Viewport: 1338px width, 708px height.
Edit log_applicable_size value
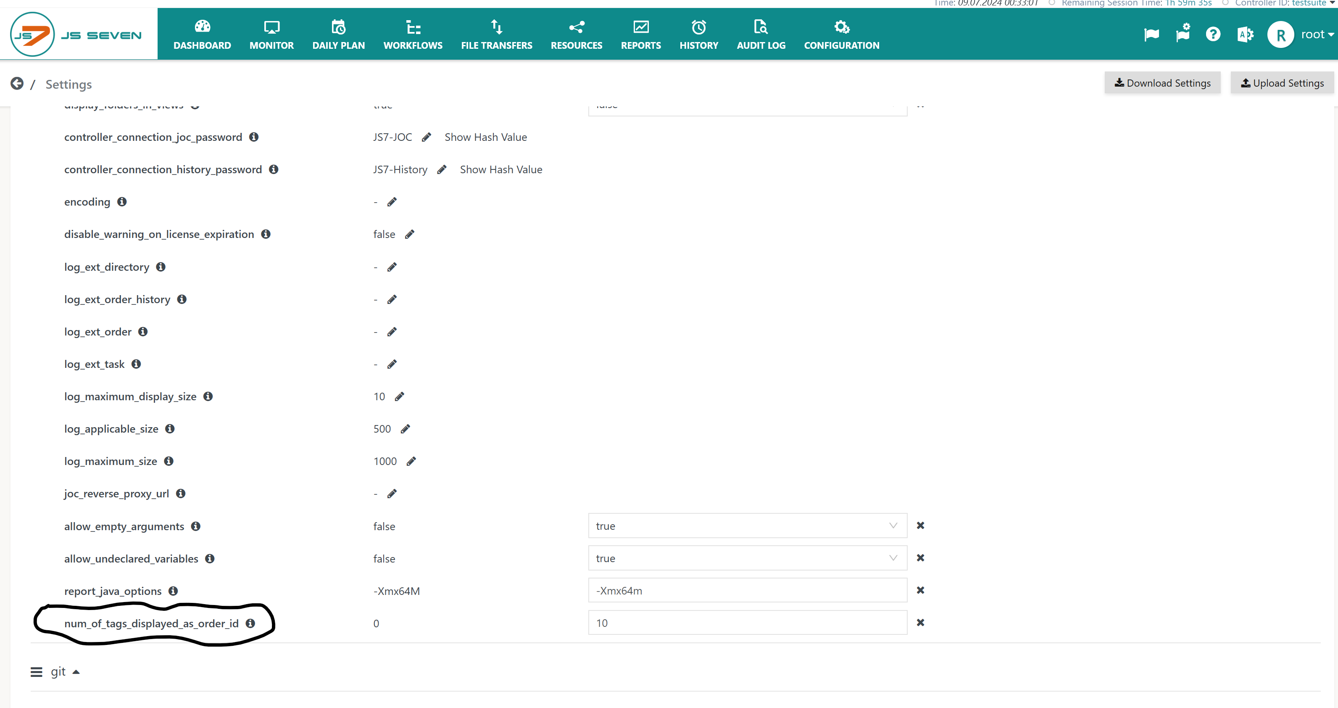click(406, 429)
